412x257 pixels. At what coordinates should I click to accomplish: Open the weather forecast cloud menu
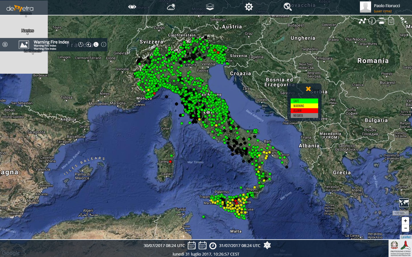171,7
